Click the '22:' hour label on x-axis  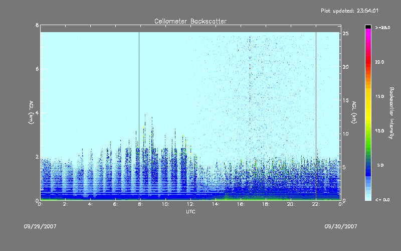[x=316, y=204]
